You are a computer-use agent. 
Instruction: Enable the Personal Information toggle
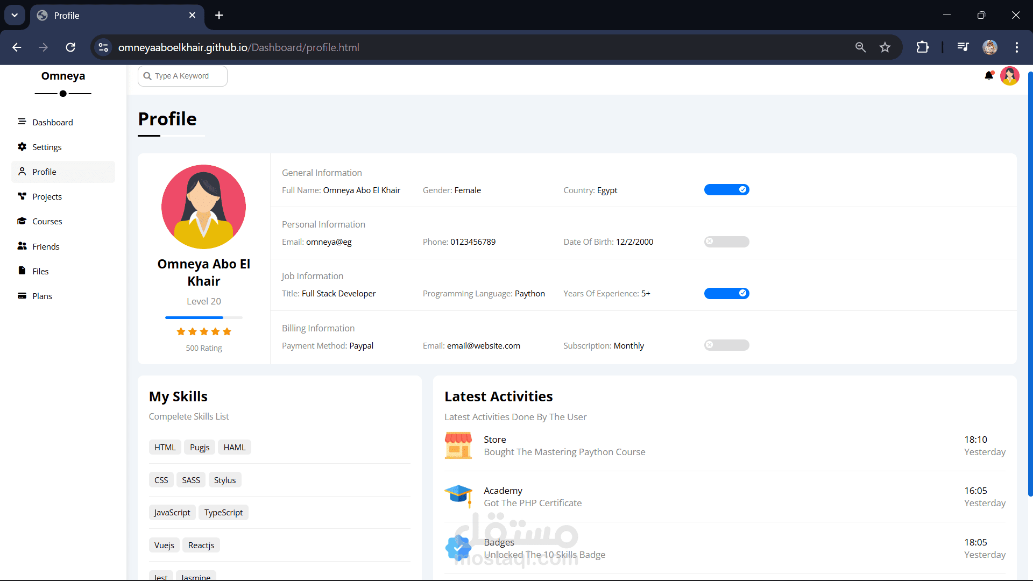(x=726, y=242)
